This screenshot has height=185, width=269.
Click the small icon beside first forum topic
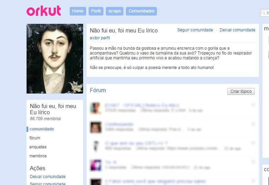tap(253, 105)
